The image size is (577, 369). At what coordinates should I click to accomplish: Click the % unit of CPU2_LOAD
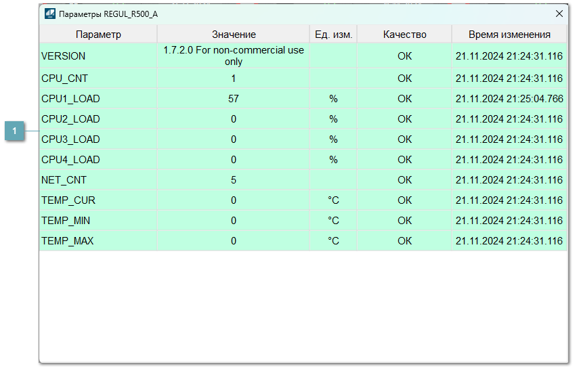(333, 119)
